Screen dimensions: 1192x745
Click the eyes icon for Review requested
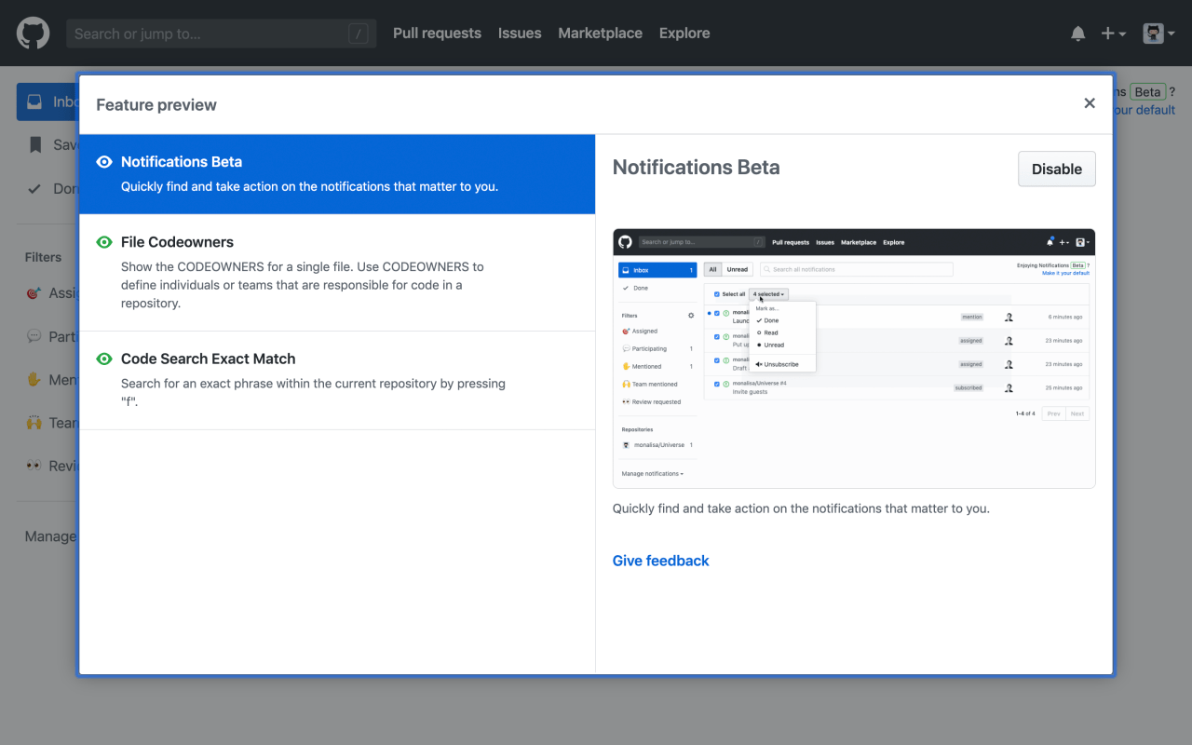coord(35,466)
